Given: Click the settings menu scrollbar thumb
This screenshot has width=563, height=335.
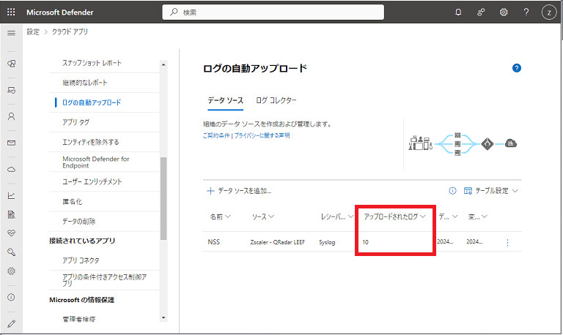Looking at the screenshot, I should [163, 198].
